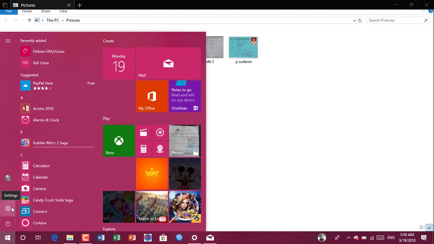This screenshot has width=434, height=244.
Task: Launch Kali Linux app
Action: pyautogui.click(x=58, y=63)
